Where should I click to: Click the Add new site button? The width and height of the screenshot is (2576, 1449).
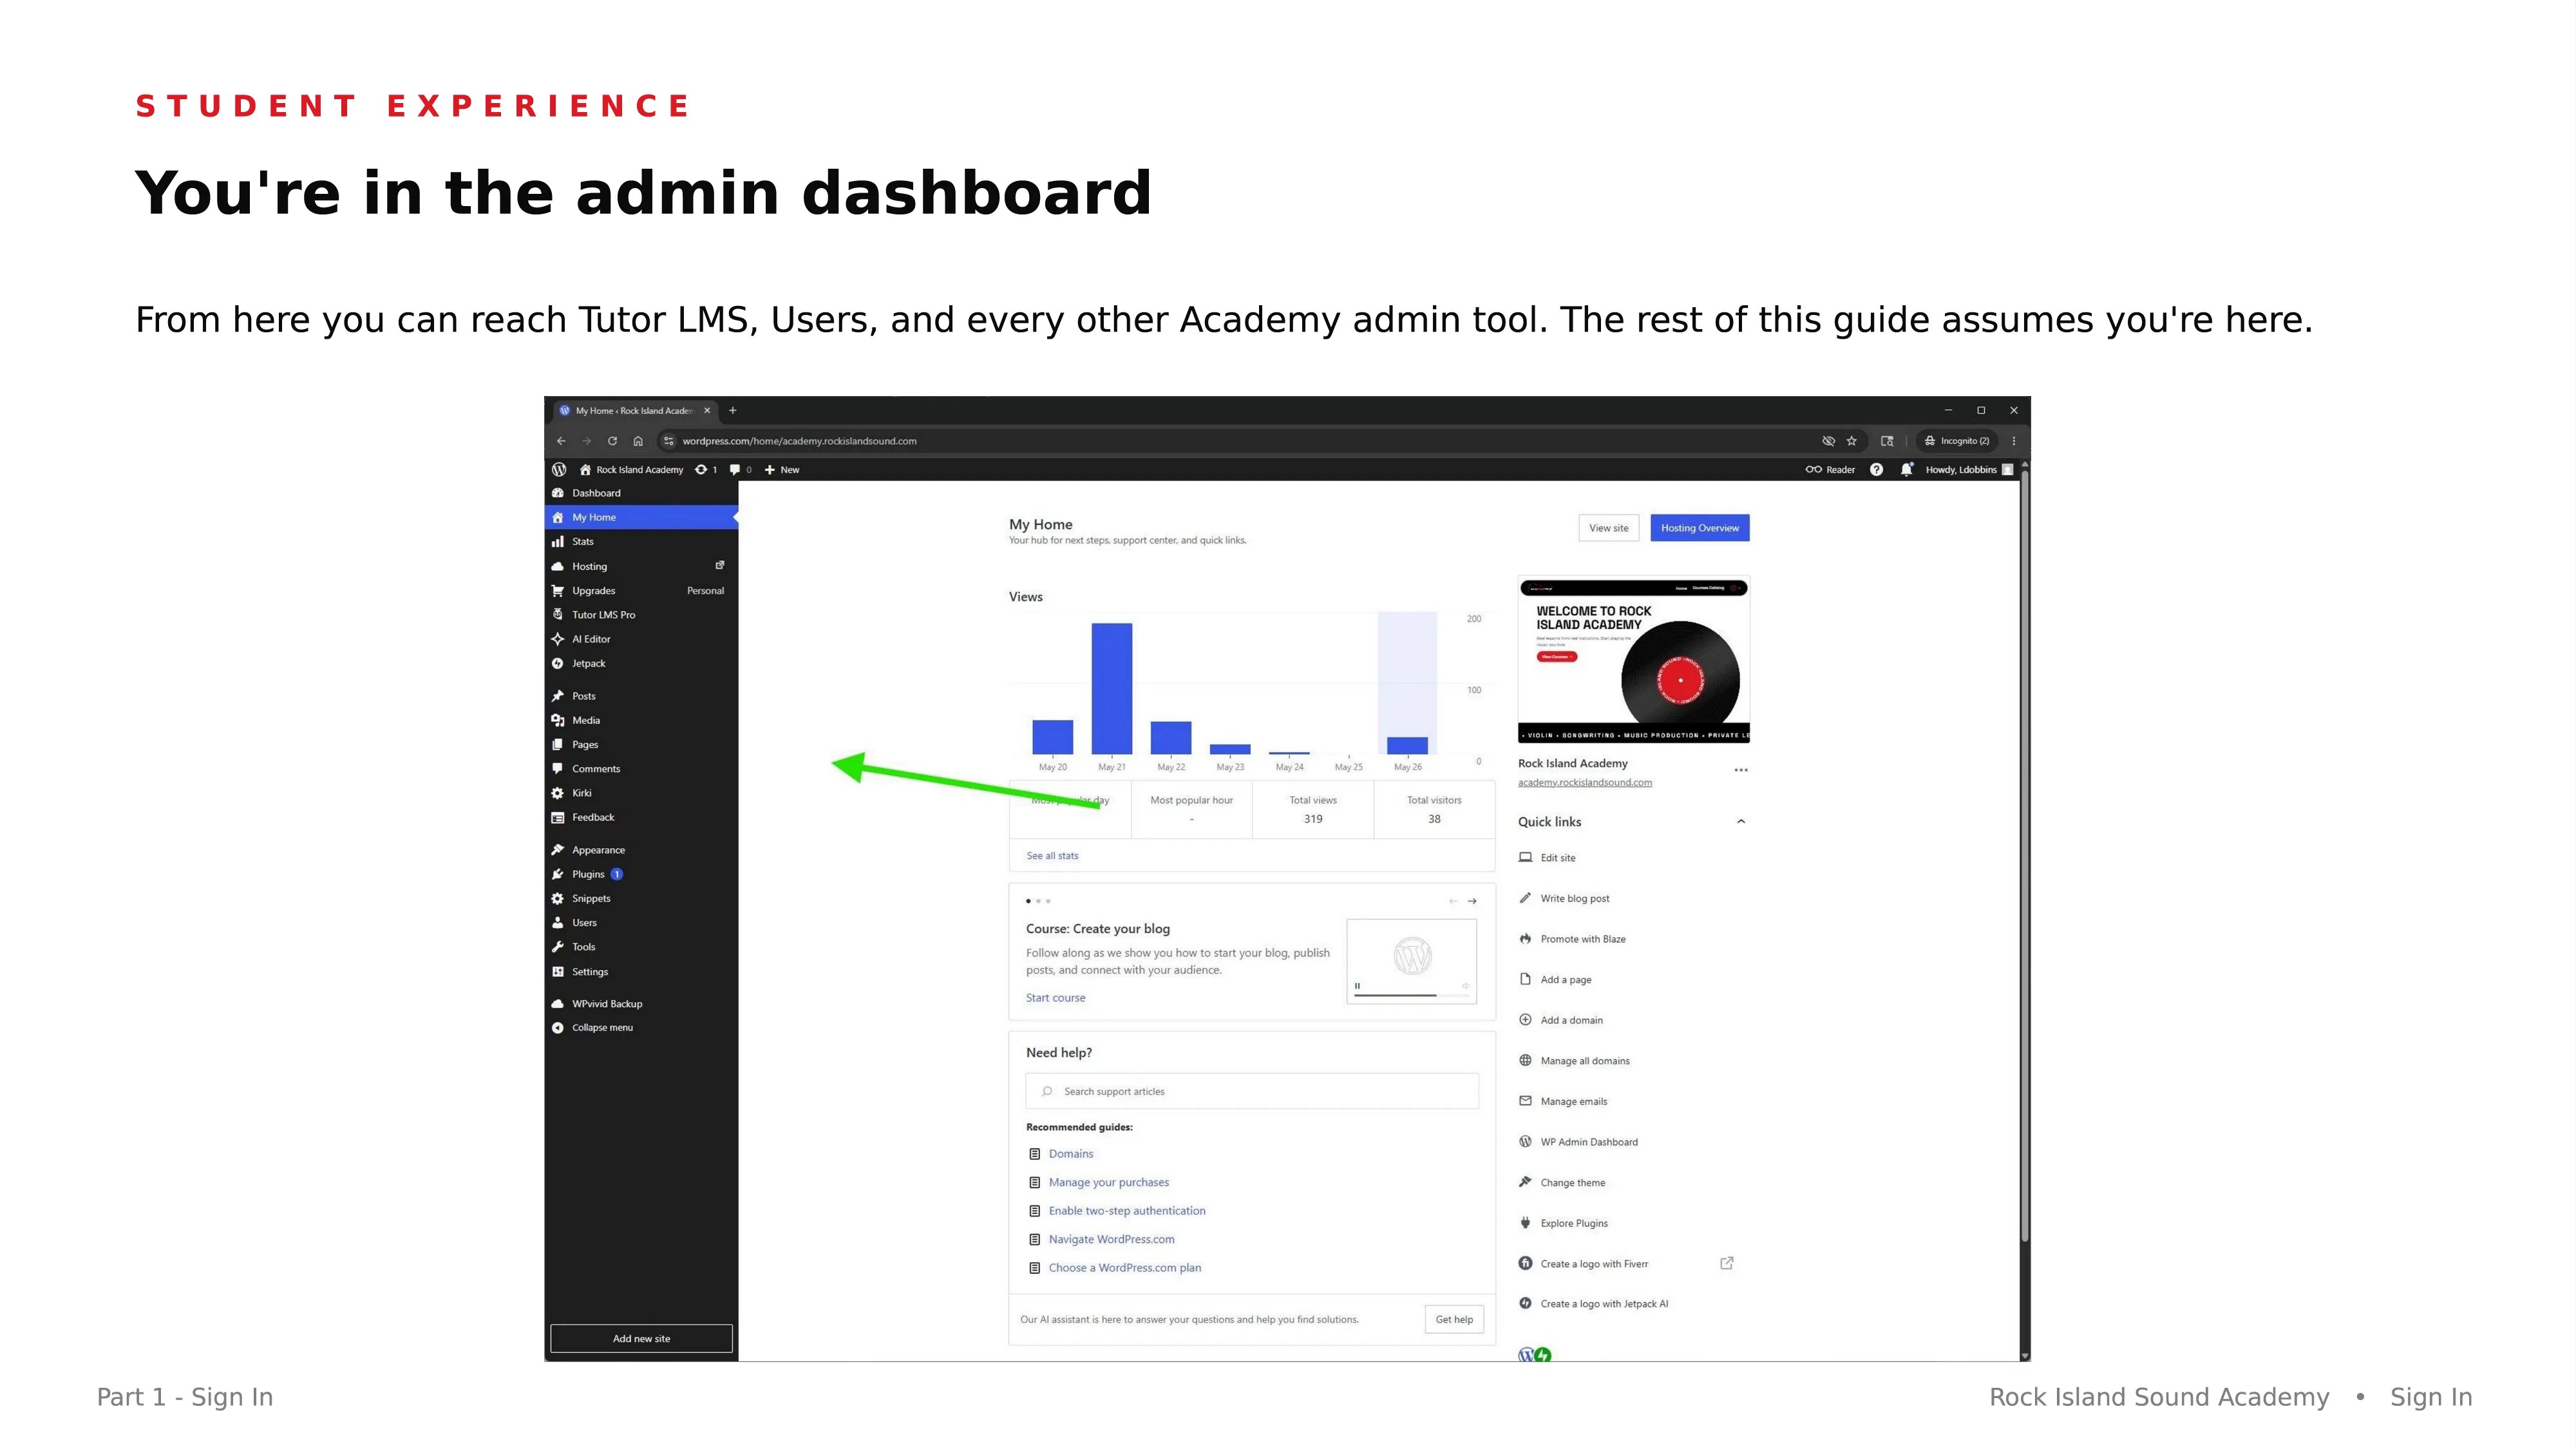642,1338
